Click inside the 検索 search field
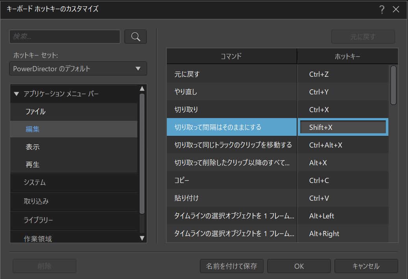 click(x=65, y=37)
